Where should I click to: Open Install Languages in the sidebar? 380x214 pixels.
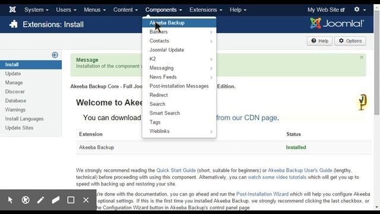coord(31,119)
